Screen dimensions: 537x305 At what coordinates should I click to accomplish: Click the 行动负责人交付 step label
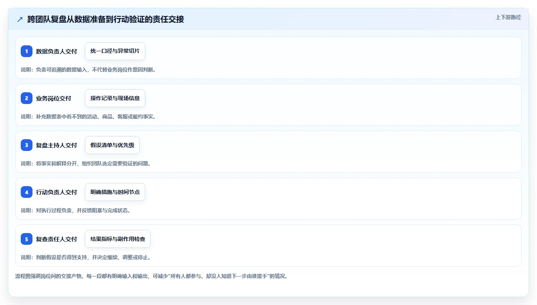[56, 192]
